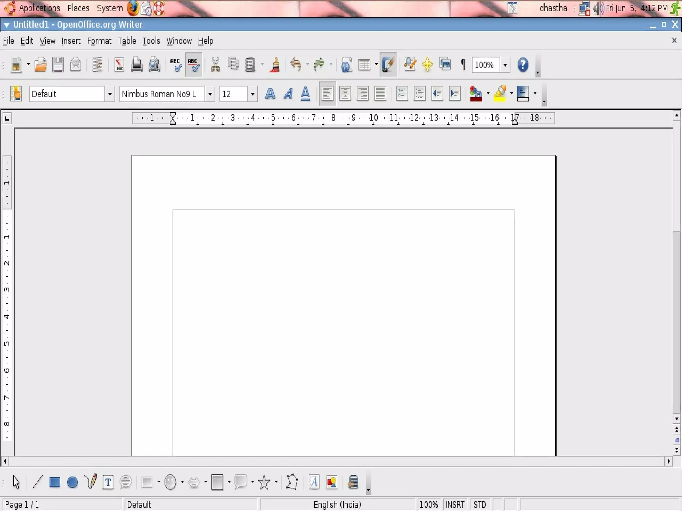Viewport: 682px width, 511px height.
Task: Apply the Font Color swatch
Action: pos(476,94)
